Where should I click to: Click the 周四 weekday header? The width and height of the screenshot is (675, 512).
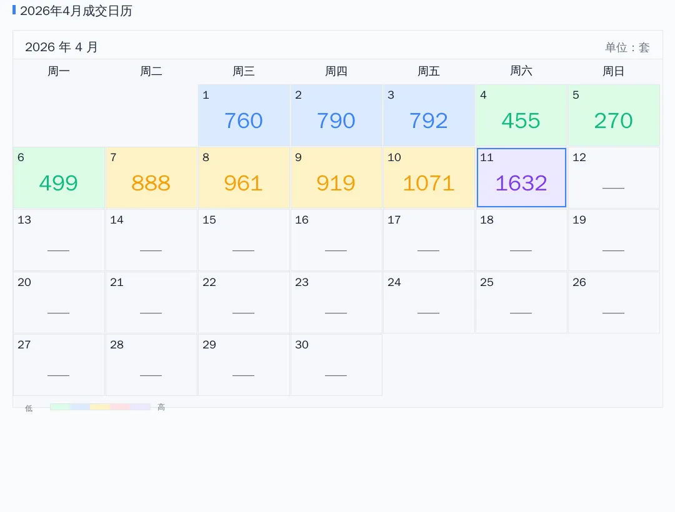click(x=336, y=71)
